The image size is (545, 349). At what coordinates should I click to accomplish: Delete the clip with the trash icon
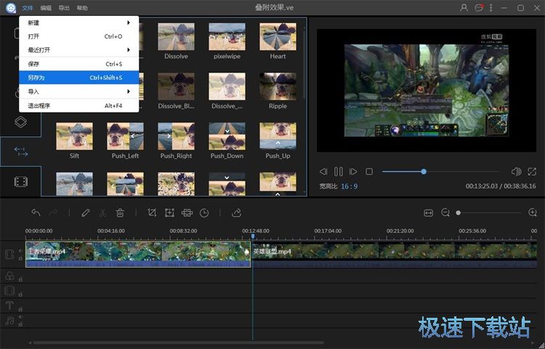pyautogui.click(x=120, y=213)
